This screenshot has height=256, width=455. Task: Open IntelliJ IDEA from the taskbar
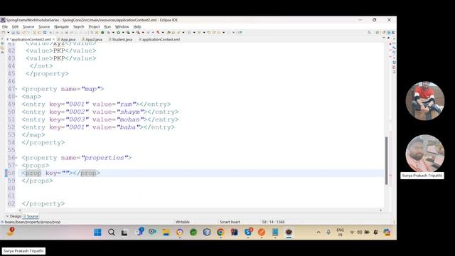coord(234,233)
